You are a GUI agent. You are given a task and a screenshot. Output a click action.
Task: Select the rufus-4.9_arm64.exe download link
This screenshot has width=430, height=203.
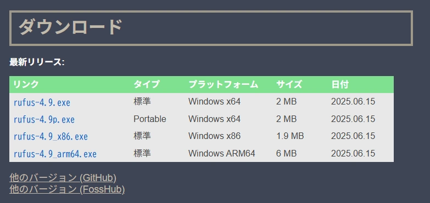pos(55,154)
